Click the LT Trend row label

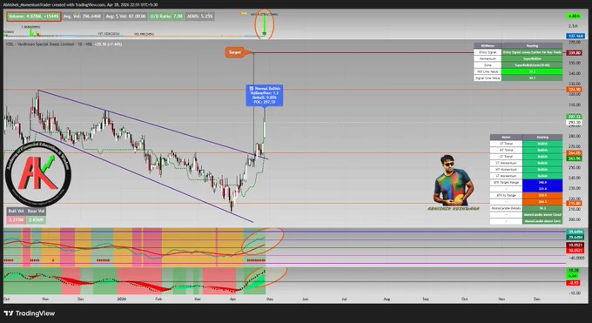[x=506, y=157]
